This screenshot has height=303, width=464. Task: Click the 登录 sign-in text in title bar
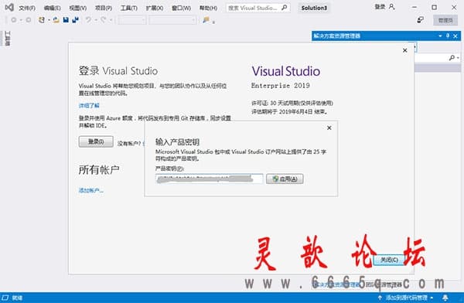click(x=380, y=7)
